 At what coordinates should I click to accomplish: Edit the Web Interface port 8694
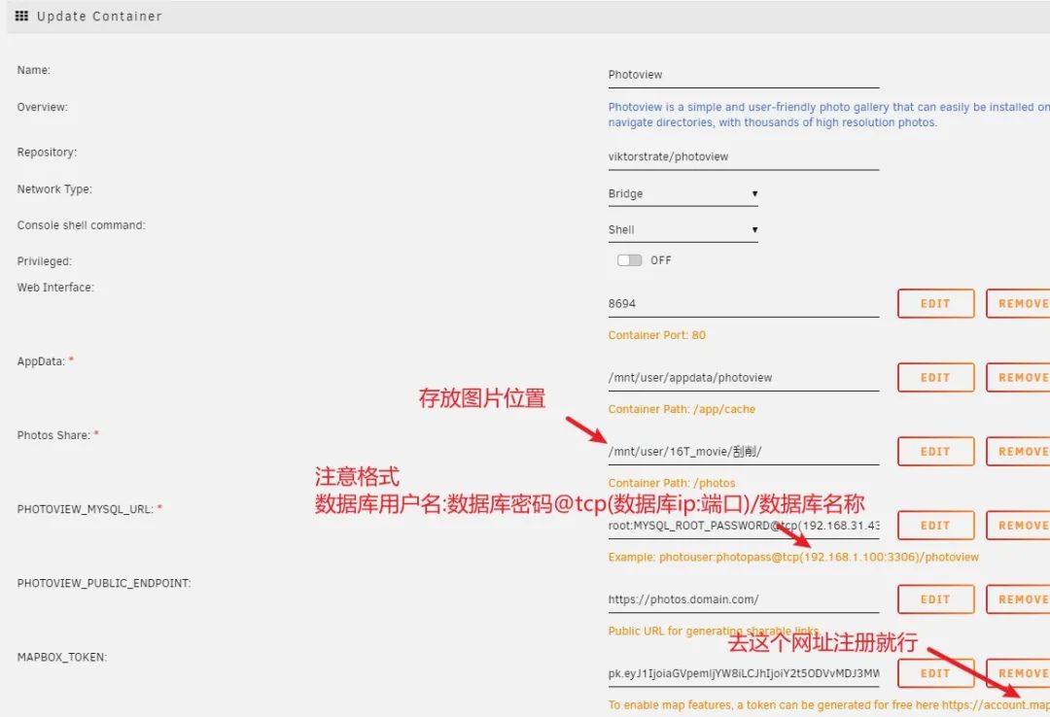[x=934, y=303]
